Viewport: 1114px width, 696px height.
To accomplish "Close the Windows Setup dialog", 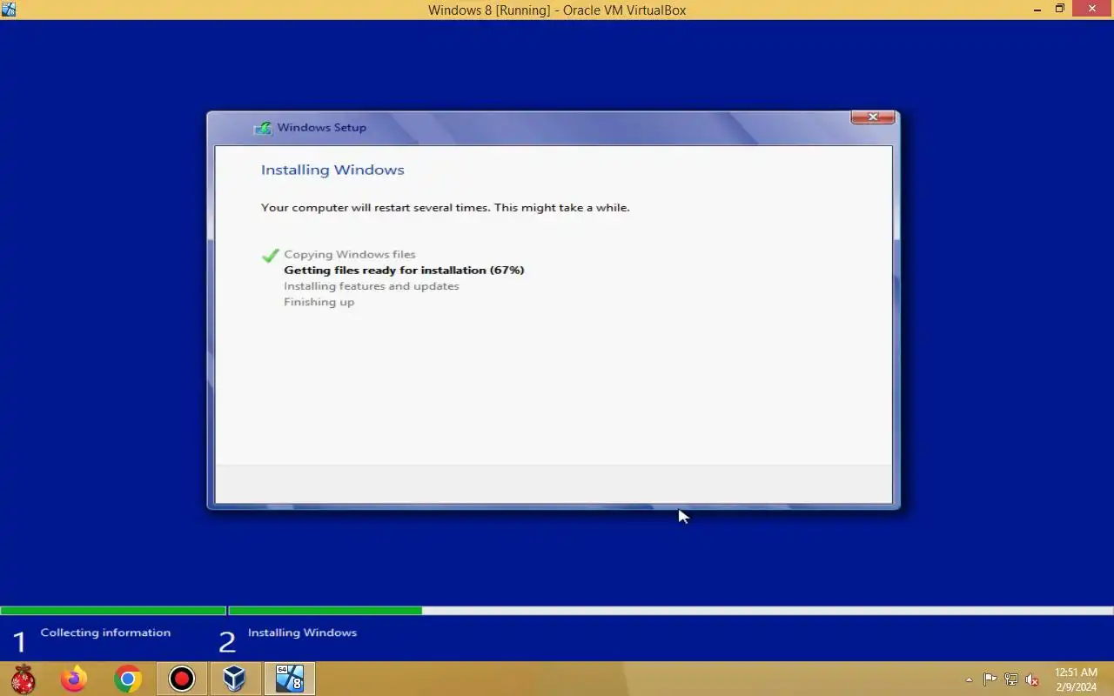I will pos(872,117).
